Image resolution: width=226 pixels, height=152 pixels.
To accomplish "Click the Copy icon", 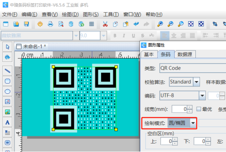I will coord(115,24).
